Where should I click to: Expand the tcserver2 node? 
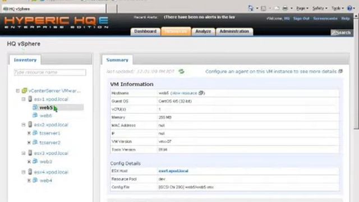click(x=29, y=143)
